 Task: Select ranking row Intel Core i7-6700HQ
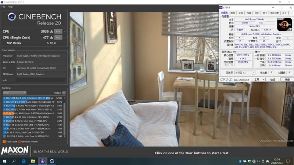pyautogui.click(x=32, y=125)
